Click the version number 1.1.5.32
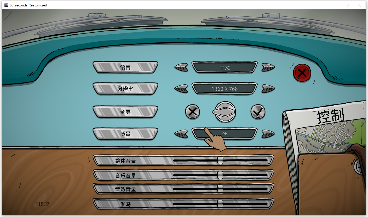Viewport: 368px width, 217px height. 43,204
